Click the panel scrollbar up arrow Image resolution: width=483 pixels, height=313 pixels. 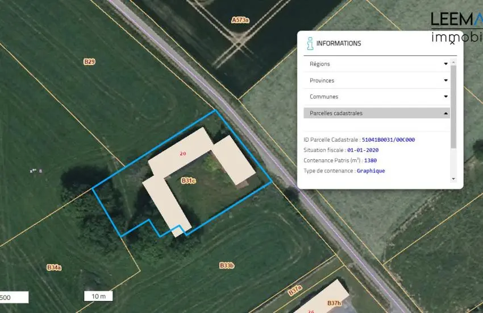coord(453,61)
